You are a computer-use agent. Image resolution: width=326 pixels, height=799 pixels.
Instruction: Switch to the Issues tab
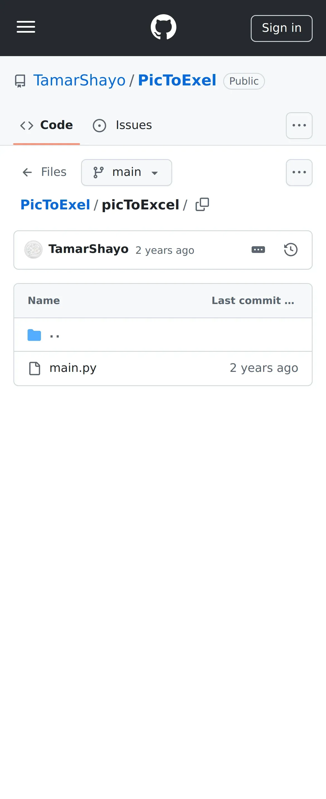tap(122, 125)
